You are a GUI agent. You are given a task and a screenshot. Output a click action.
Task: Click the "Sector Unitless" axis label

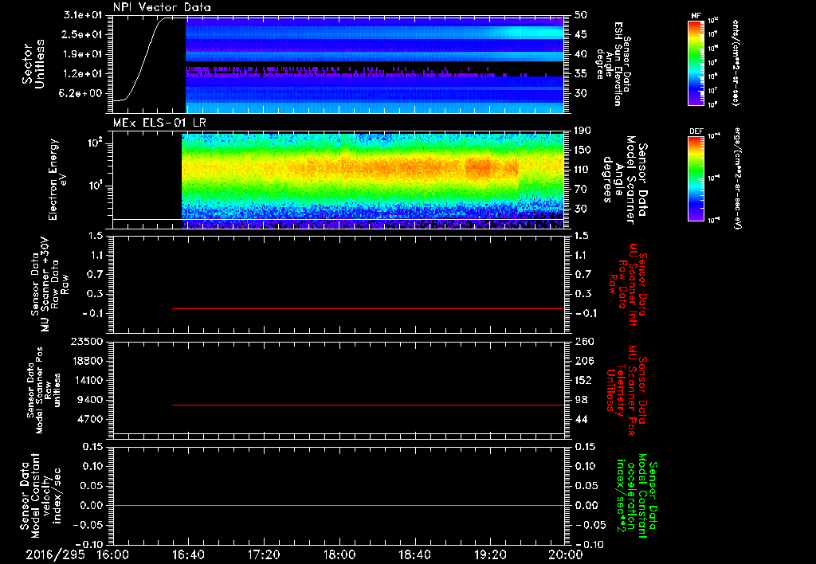click(x=33, y=64)
